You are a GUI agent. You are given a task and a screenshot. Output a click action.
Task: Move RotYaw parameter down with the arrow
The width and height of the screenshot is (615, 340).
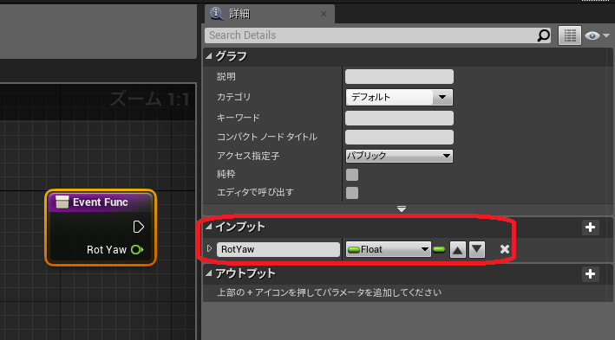(x=477, y=249)
